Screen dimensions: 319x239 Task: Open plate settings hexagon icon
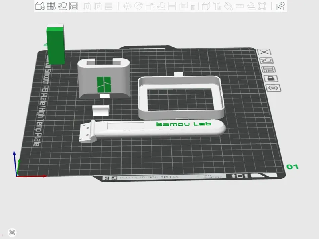click(x=273, y=88)
